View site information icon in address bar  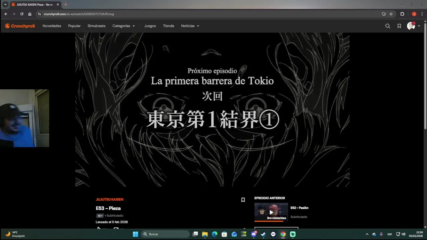pos(39,14)
